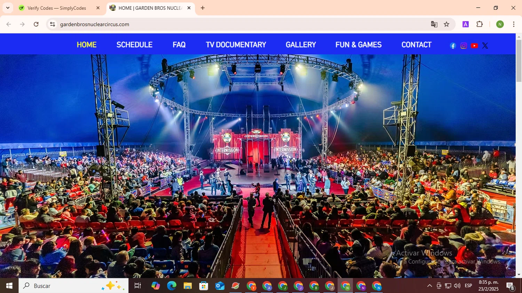Open Chrome three-dot menu

coord(514,24)
